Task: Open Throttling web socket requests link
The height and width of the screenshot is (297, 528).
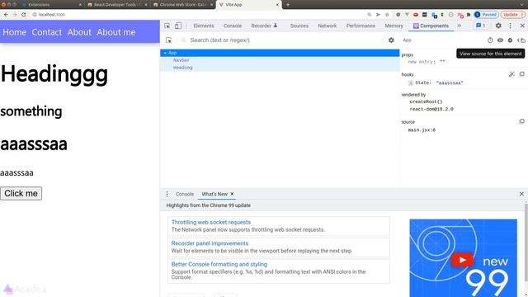Action: (211, 222)
